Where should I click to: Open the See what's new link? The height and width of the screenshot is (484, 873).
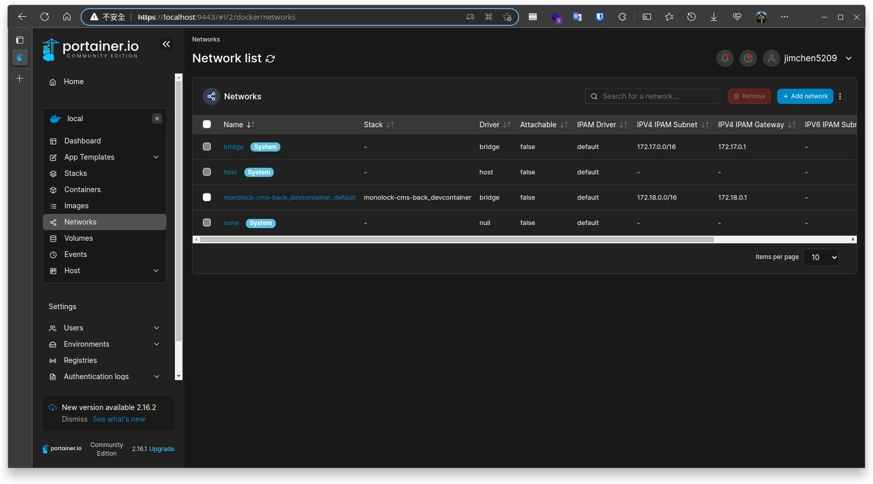point(119,419)
